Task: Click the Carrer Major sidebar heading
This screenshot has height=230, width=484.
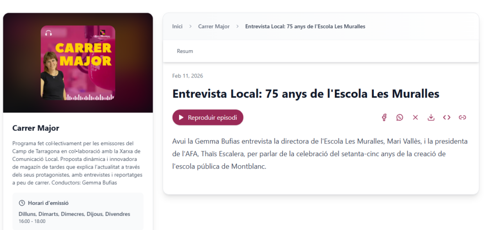Action: pyautogui.click(x=35, y=128)
